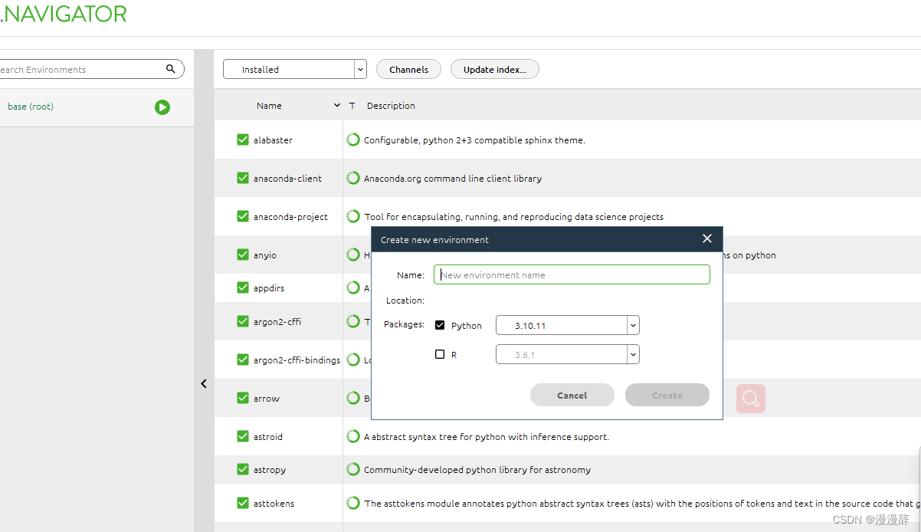Sort by Name column header arrow

(337, 106)
